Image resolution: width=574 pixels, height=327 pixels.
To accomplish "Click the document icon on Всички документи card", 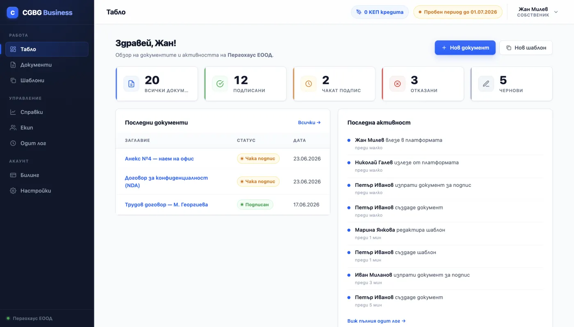I will 131,84.
